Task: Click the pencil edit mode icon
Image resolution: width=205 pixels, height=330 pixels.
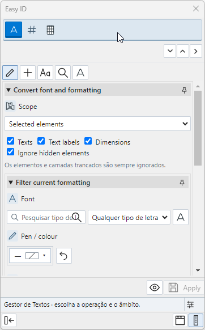Action: [x=10, y=73]
